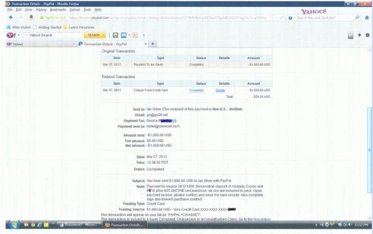Image resolution: width=373 pixels, height=234 pixels.
Task: Show hidden tray icons arrow
Action: pyautogui.click(x=316, y=225)
